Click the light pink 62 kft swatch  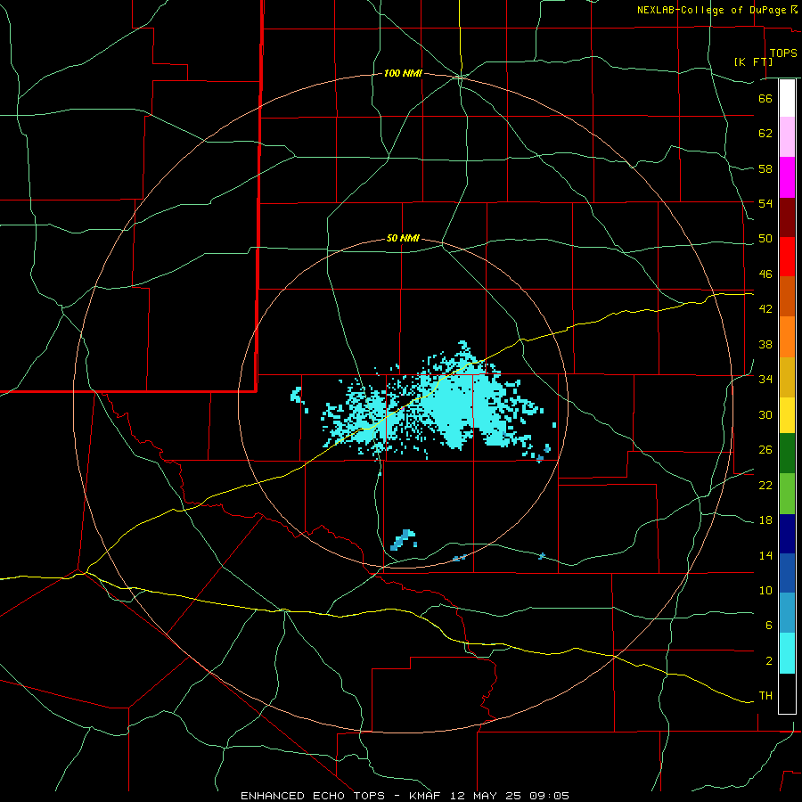point(787,137)
